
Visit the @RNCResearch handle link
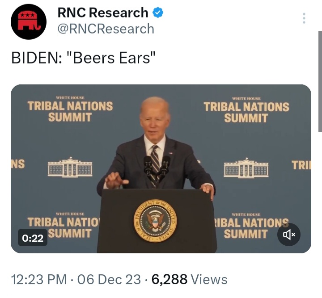[x=106, y=29]
